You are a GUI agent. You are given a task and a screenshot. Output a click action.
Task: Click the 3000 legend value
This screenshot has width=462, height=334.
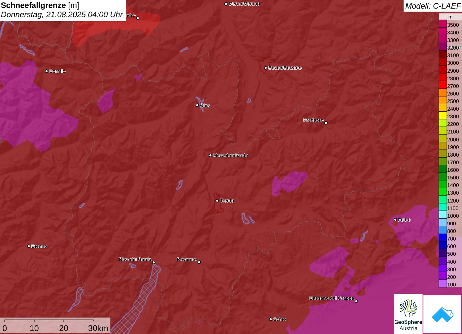tap(453, 63)
